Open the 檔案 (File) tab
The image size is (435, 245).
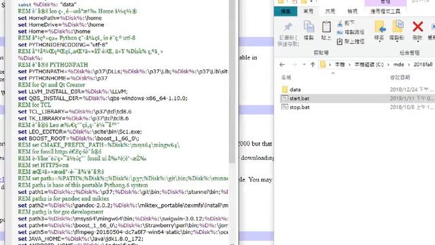click(285, 12)
